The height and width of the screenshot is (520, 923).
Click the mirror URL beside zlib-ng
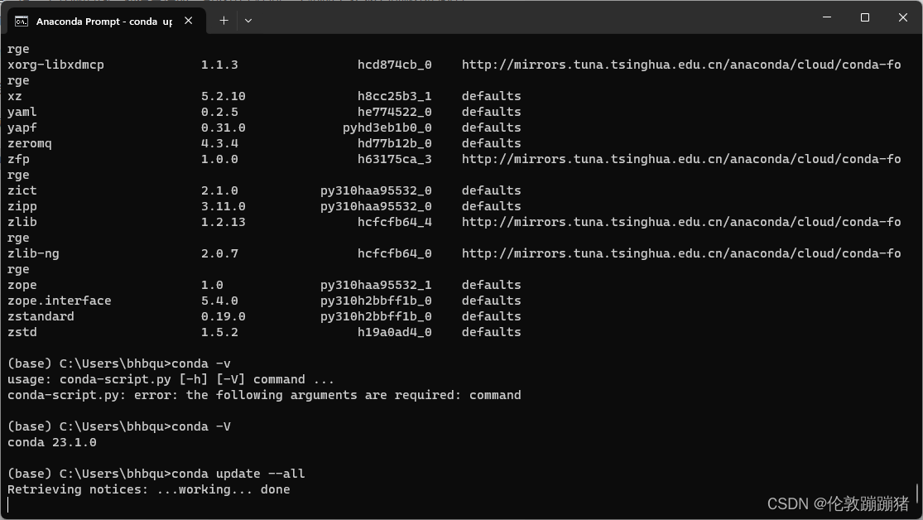(x=687, y=253)
